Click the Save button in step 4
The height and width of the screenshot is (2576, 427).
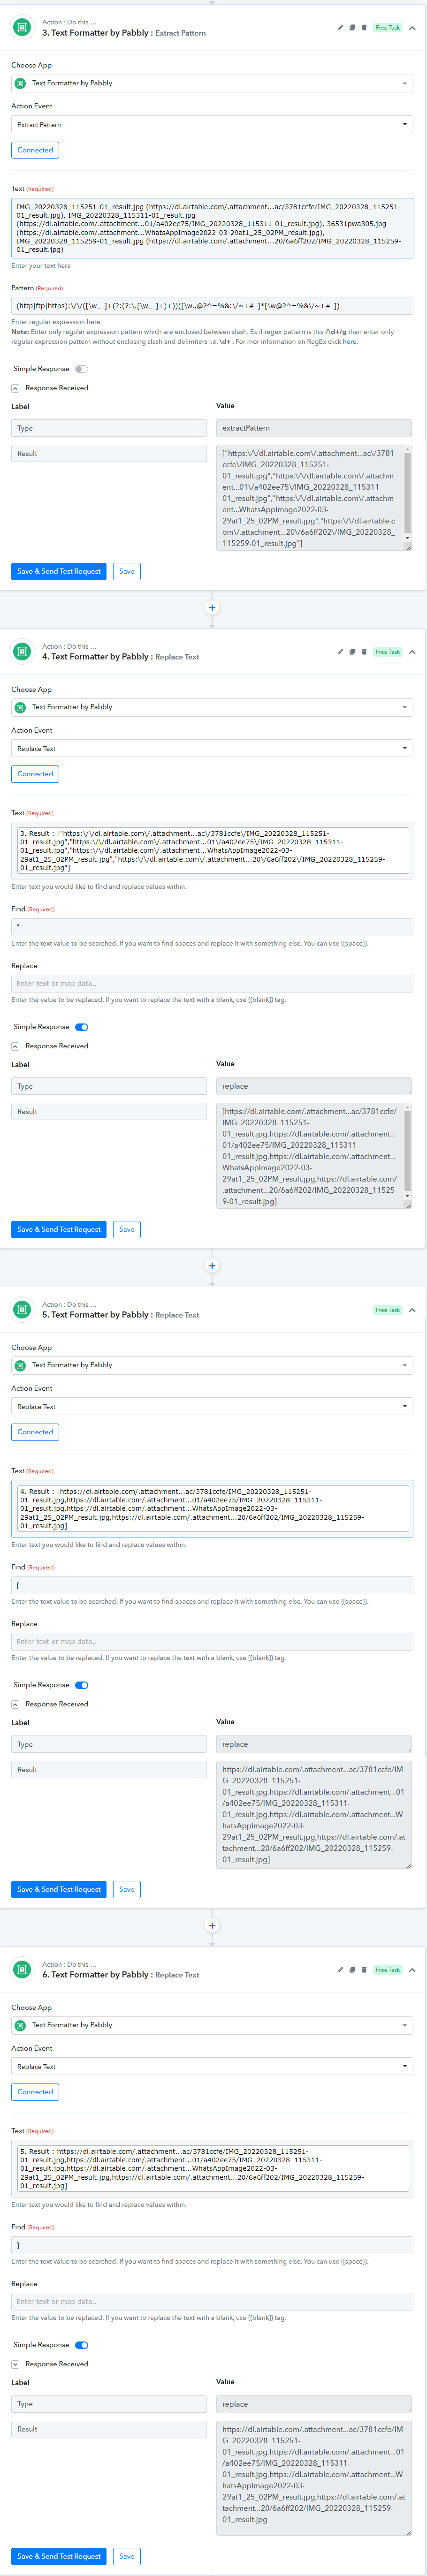127,1229
